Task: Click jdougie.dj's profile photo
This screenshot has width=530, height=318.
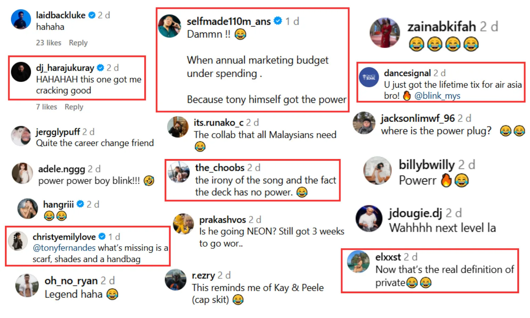Action: pyautogui.click(x=369, y=218)
